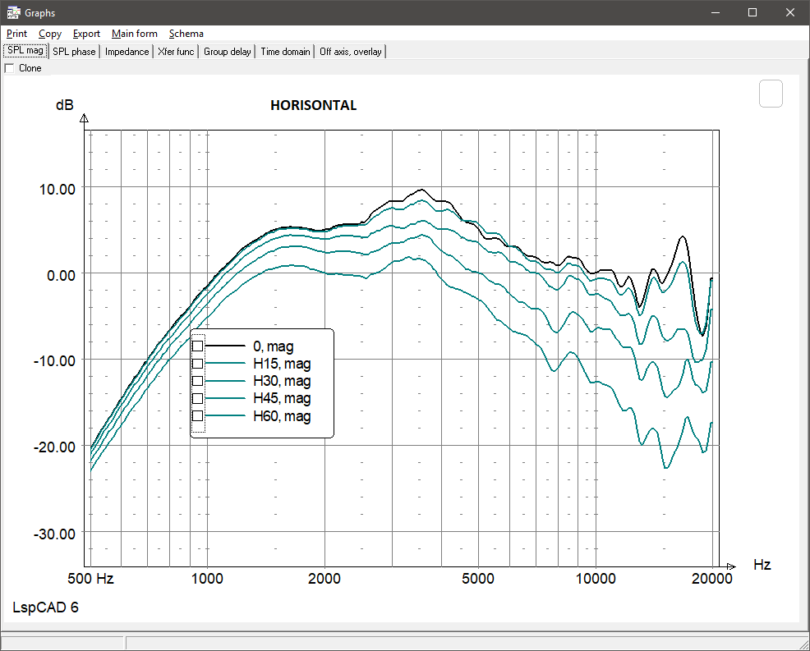The width and height of the screenshot is (810, 651).
Task: Click the Graphs window title bar icon
Action: [x=13, y=12]
